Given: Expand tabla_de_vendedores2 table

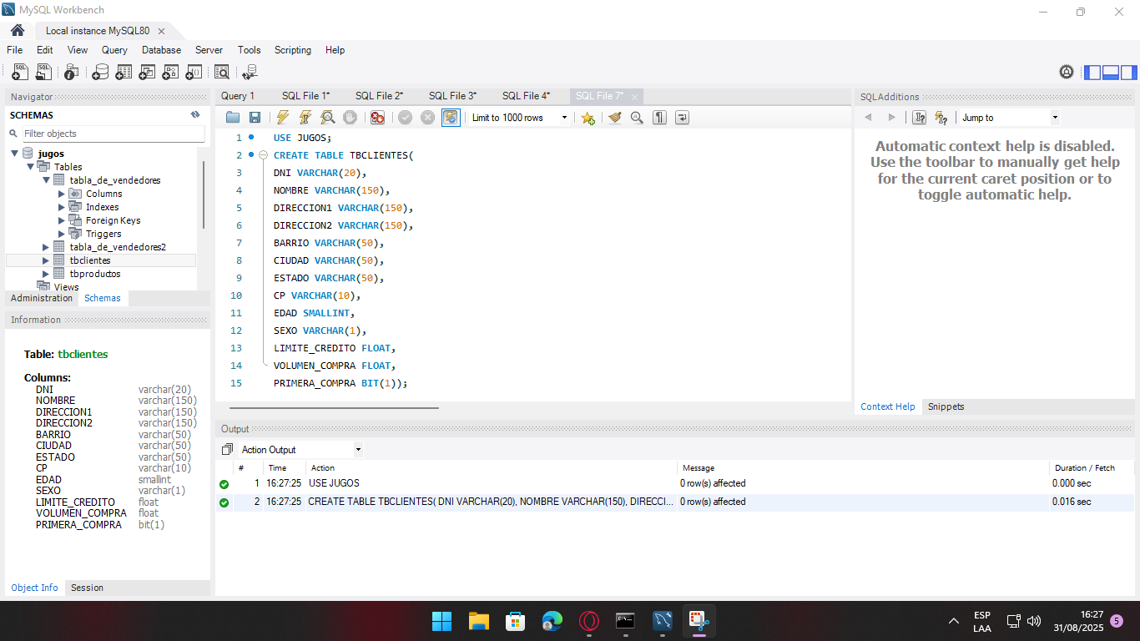Looking at the screenshot, I should coord(47,247).
